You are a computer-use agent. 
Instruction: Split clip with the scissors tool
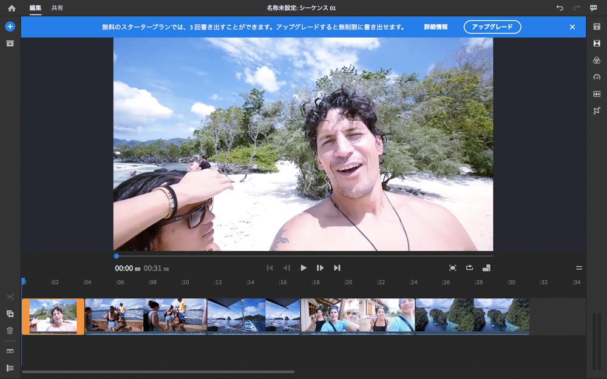10,297
